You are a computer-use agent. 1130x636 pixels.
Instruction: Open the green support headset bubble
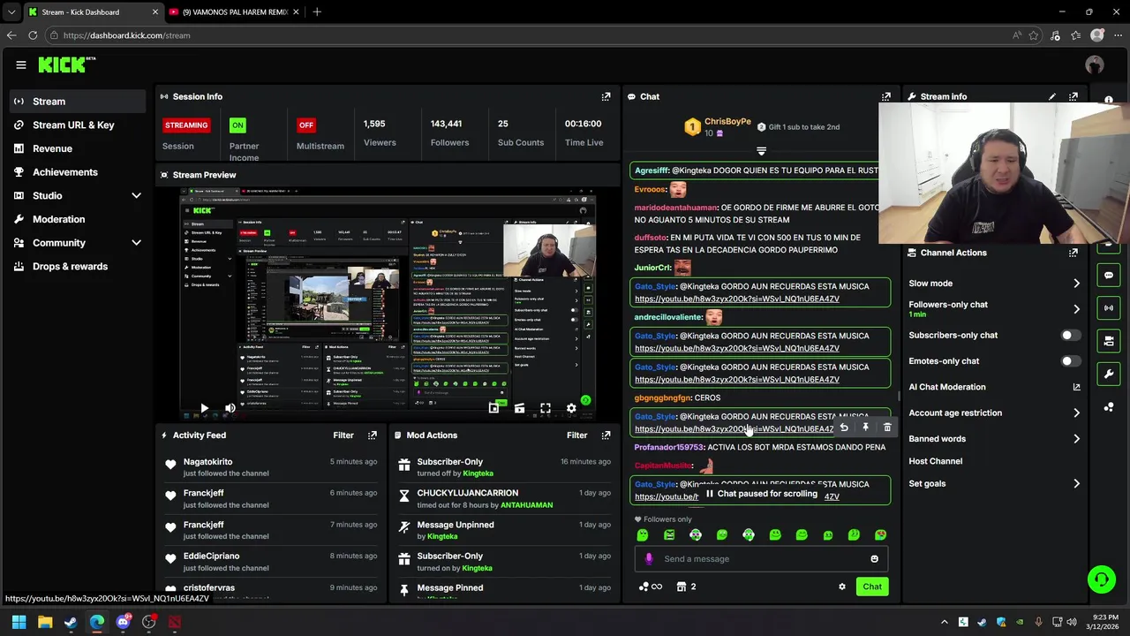[x=1101, y=579]
